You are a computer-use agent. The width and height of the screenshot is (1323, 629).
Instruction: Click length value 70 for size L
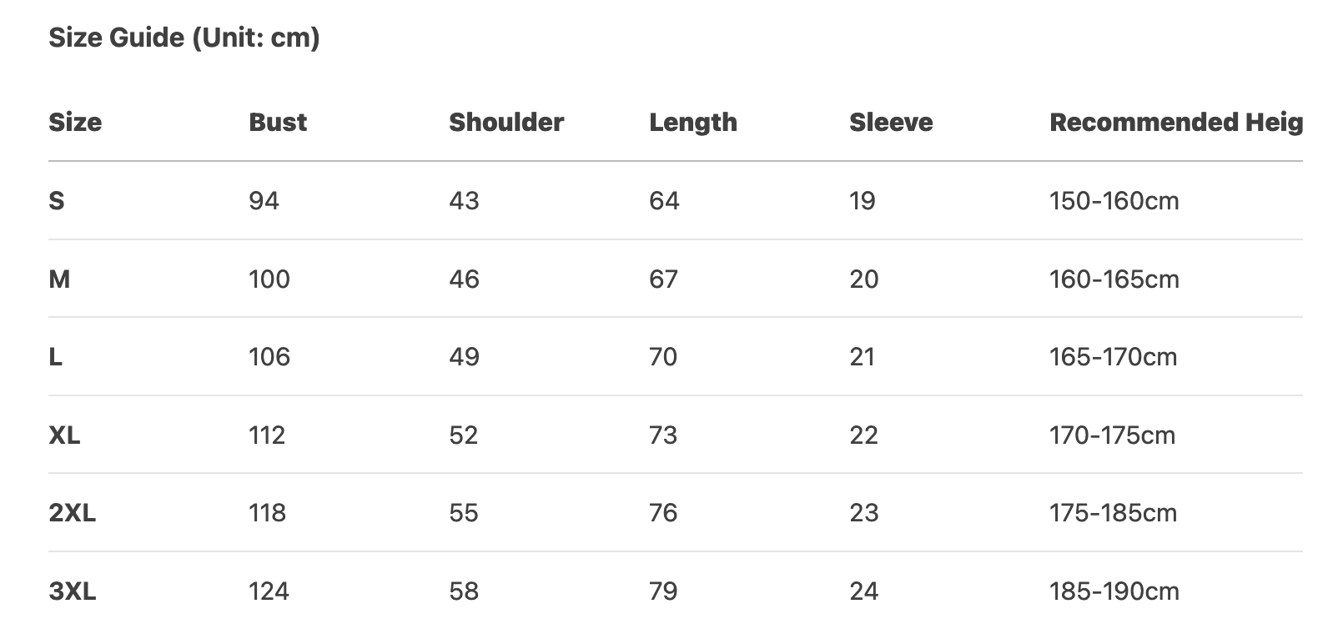click(663, 357)
